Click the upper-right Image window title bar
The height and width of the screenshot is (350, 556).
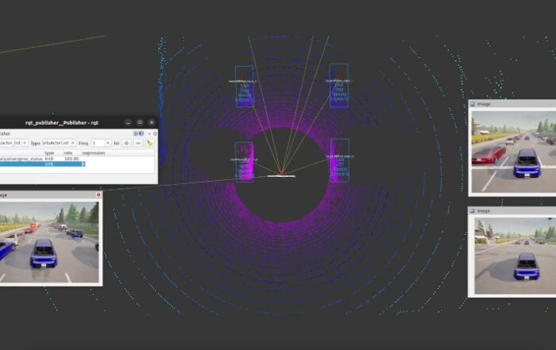pos(512,104)
